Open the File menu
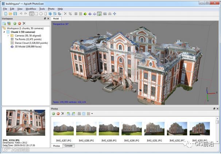The height and width of the screenshot is (154, 221). [5, 9]
